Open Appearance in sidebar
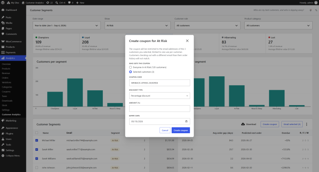 (x=13, y=128)
